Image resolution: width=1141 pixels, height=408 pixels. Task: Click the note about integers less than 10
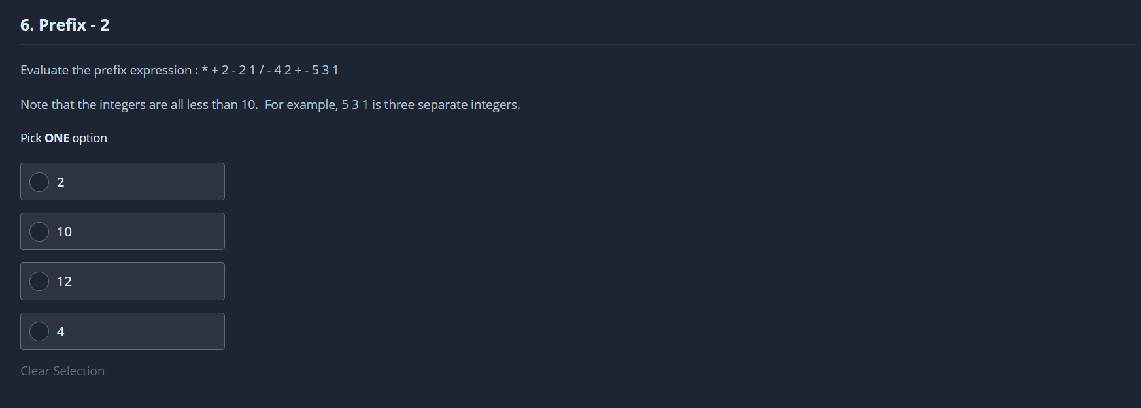[x=139, y=104]
